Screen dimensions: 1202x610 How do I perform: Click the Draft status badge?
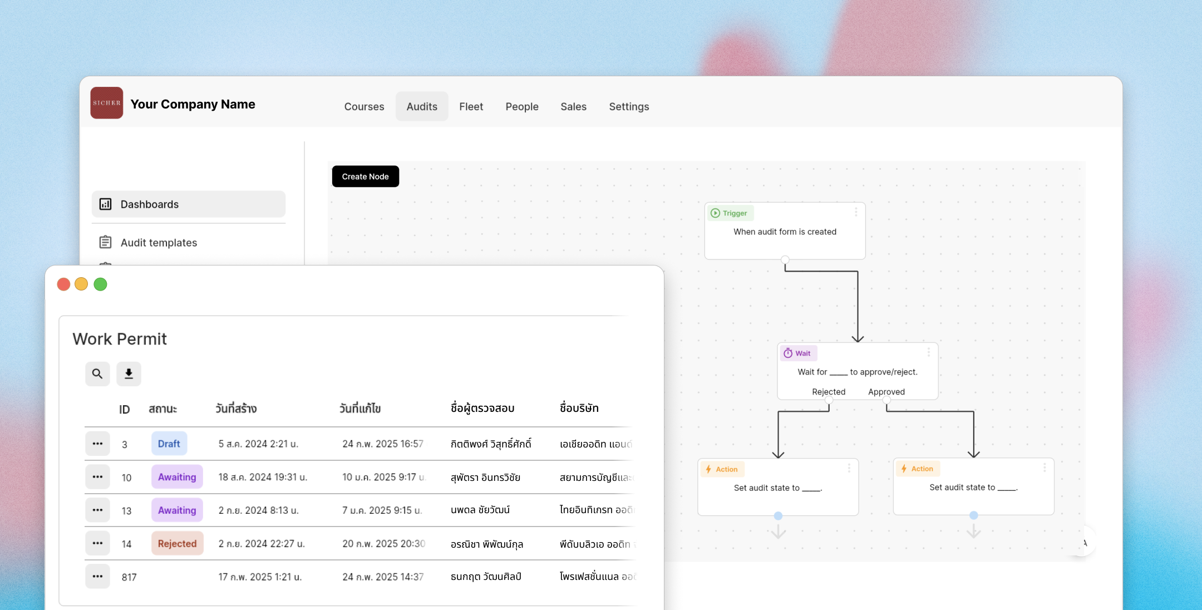(169, 444)
